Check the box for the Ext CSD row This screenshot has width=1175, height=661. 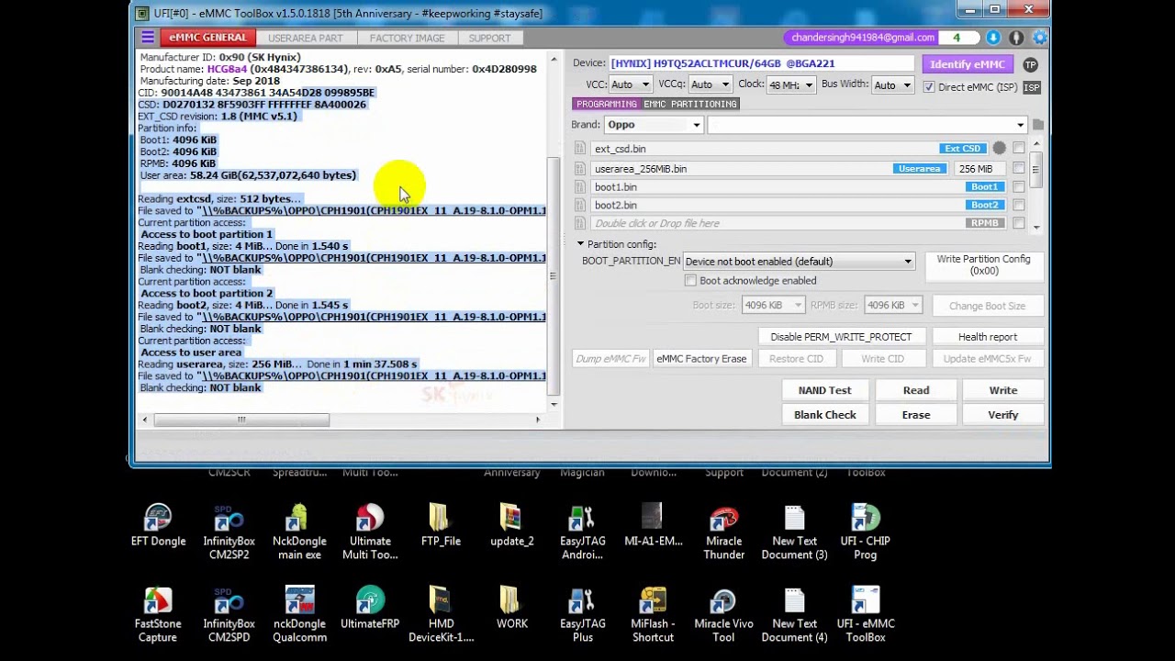tap(1019, 149)
